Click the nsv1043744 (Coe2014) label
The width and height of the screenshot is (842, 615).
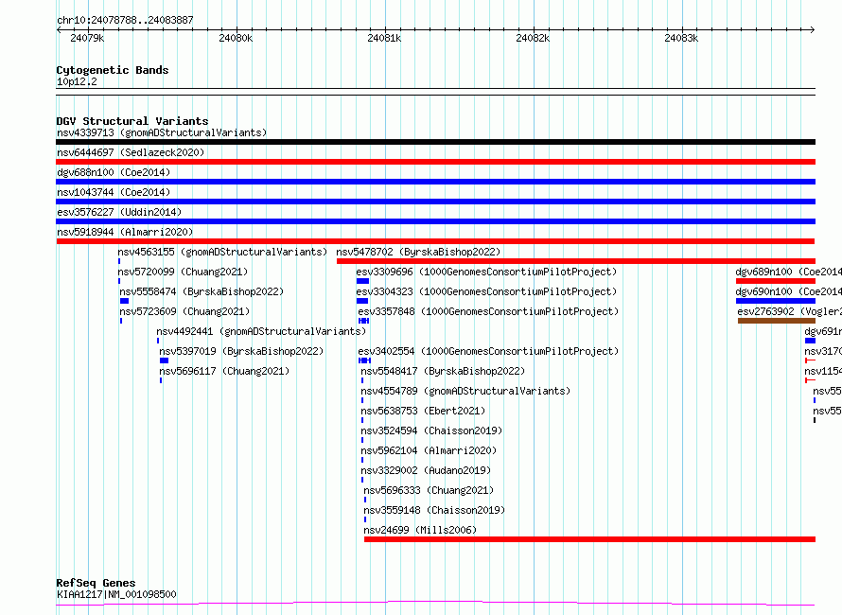pyautogui.click(x=114, y=192)
